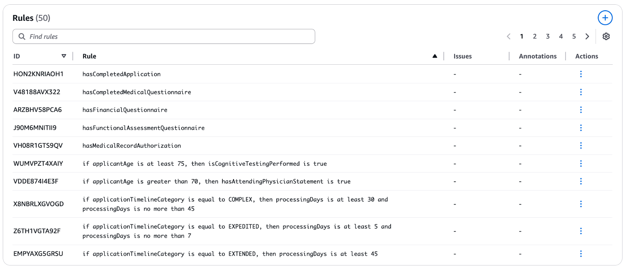The image size is (628, 269).
Task: Open actions menu for EMPYAXG5GRSU
Action: pyautogui.click(x=581, y=254)
